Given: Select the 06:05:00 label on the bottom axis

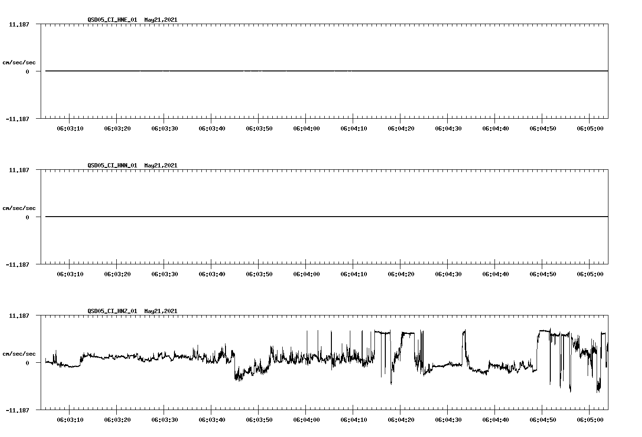Looking at the screenshot, I should click(x=591, y=419).
